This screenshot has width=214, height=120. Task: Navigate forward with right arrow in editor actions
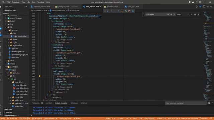tap(211, 7)
